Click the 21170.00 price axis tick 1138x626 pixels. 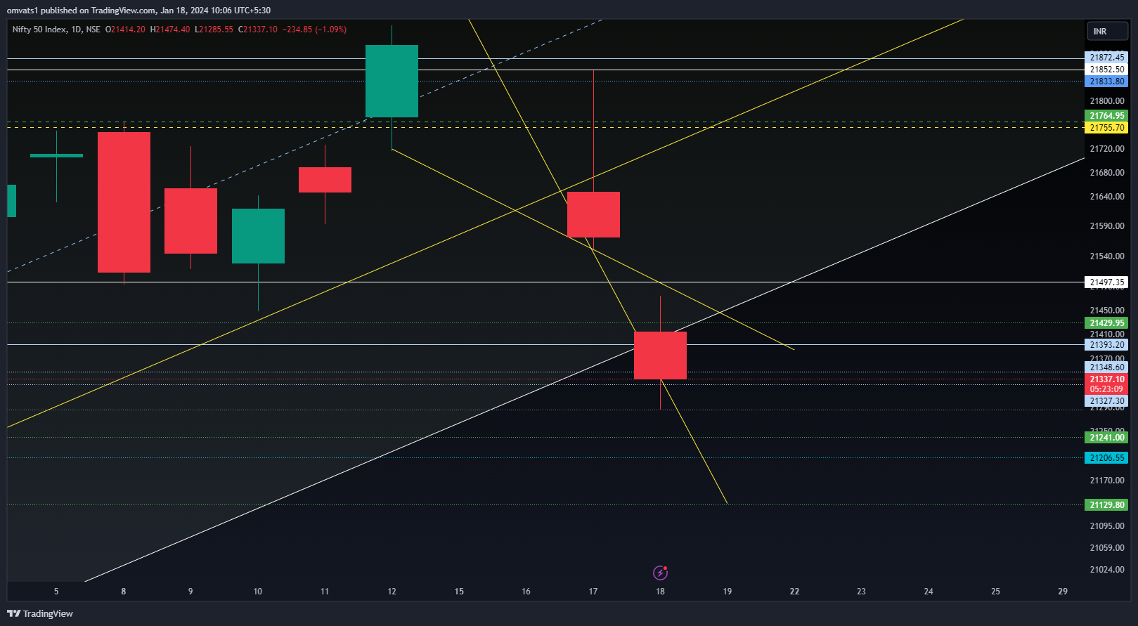[1107, 481]
